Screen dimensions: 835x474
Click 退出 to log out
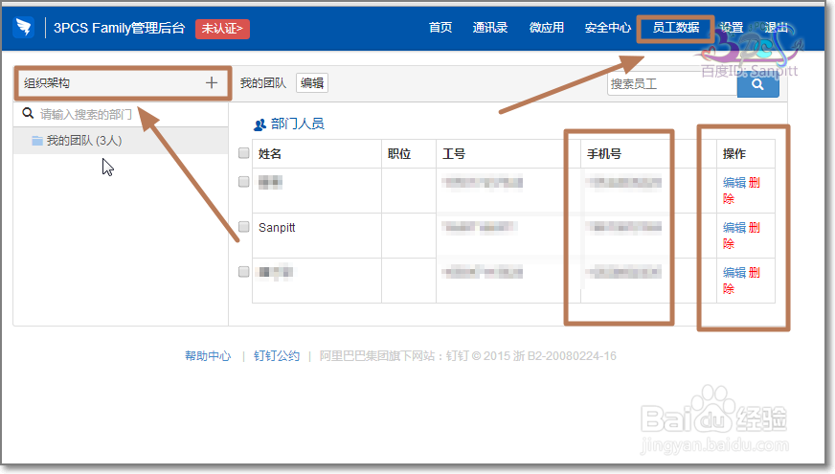(777, 28)
